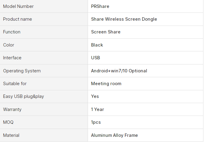Viewport: 204px width, 142px height.
Task: Select the "PRShare" value text
Action: (100, 6)
